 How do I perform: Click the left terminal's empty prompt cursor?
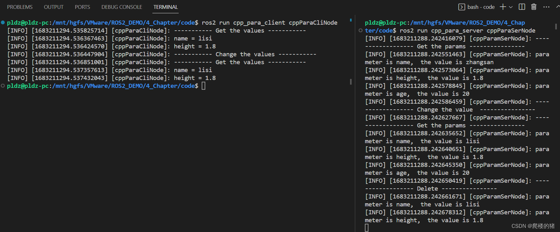[204, 86]
